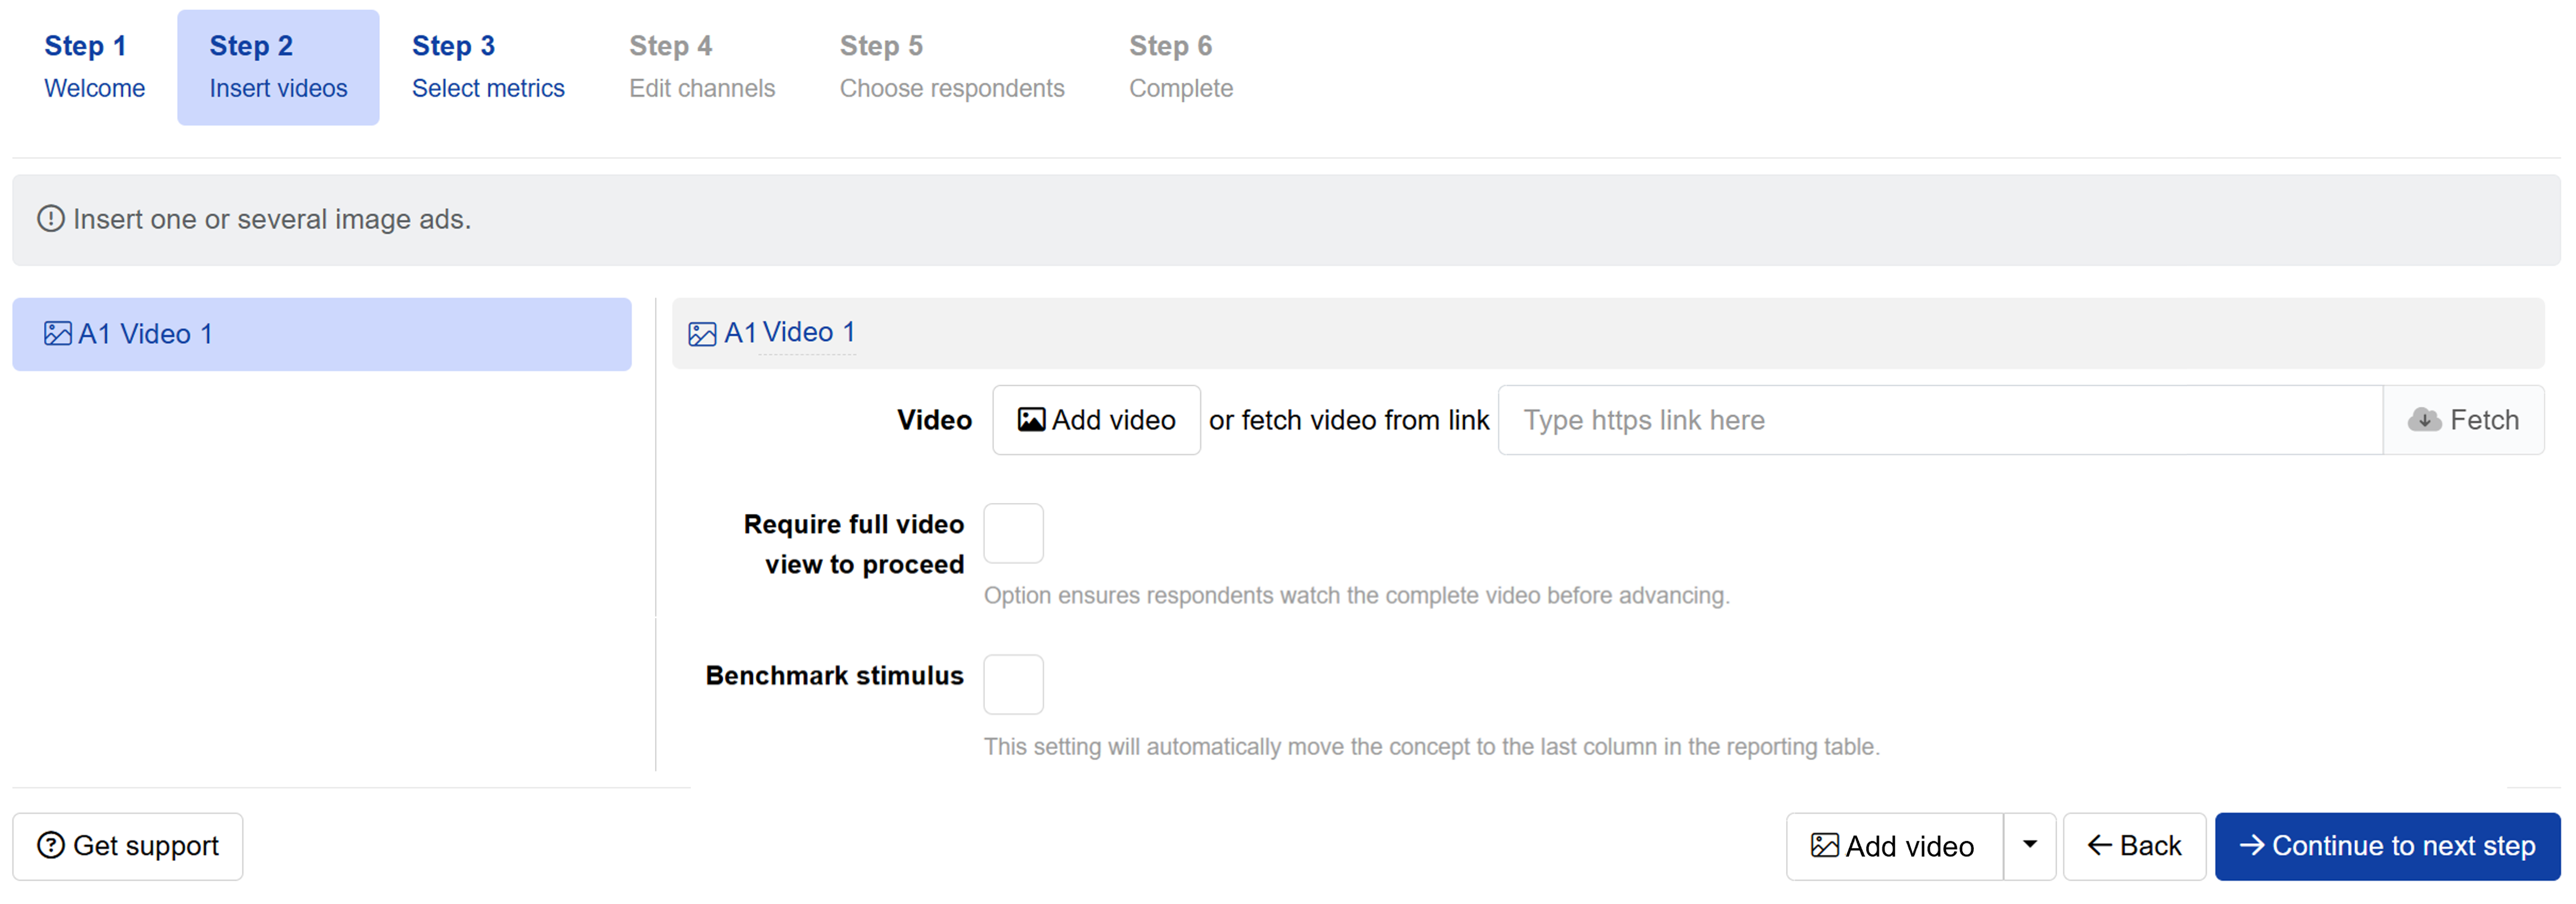Select Step 2 Insert videos tab
This screenshot has height=904, width=2576.
click(x=278, y=67)
